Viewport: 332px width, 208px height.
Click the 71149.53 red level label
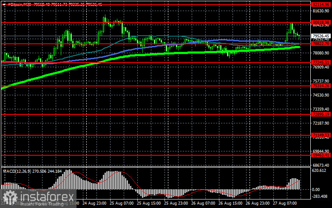point(321,135)
